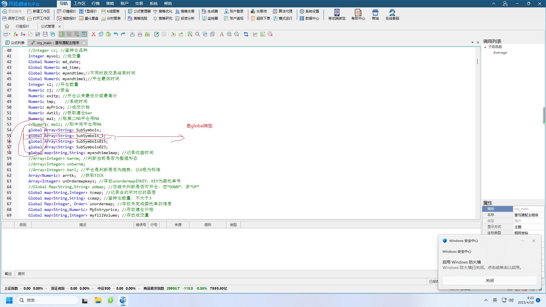Dismiss Windows security notification with X

point(534,241)
